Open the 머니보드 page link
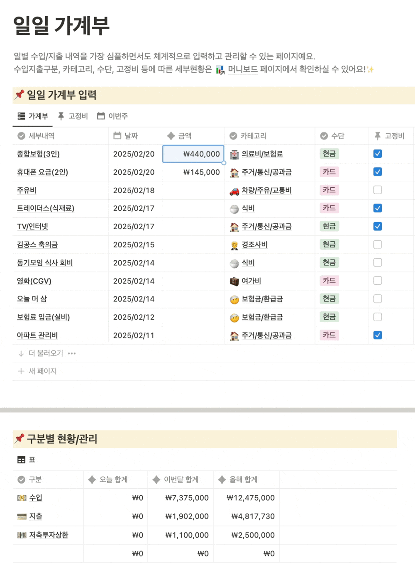415x565 pixels. 243,69
